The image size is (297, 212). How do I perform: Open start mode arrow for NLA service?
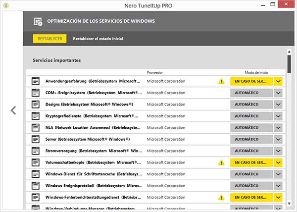[278, 128]
